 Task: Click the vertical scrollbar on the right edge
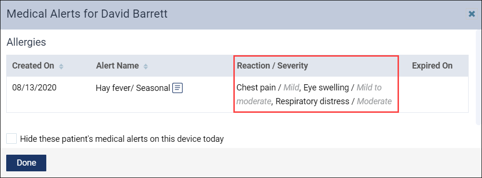(x=479, y=77)
